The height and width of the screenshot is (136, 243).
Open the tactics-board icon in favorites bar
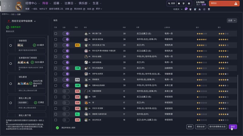(x=200, y=9)
